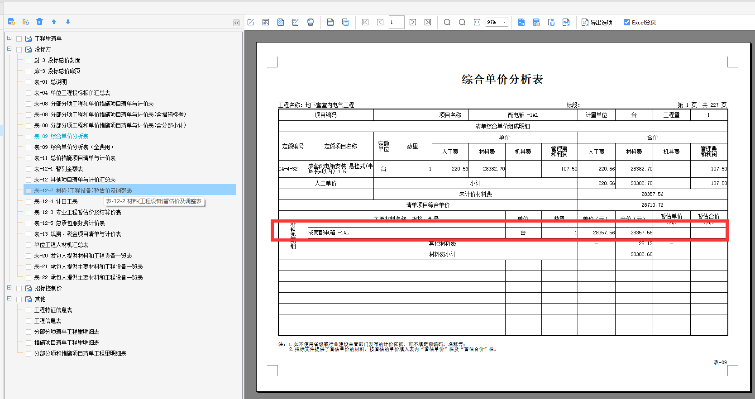
Task: Click the blue export report icon
Action: [x=521, y=22]
